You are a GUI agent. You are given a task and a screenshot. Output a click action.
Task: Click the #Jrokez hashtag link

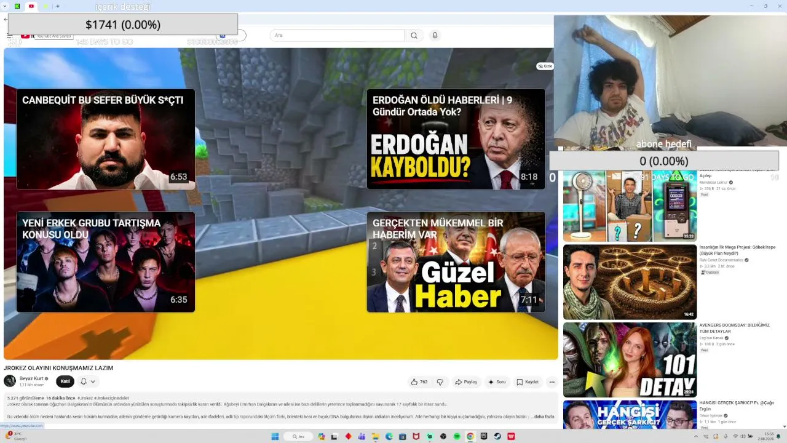click(85, 398)
